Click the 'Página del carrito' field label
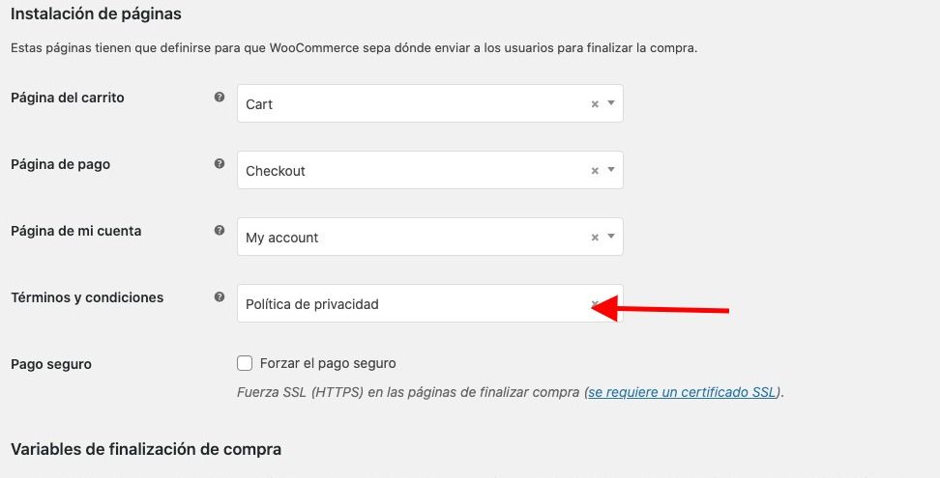 point(68,98)
